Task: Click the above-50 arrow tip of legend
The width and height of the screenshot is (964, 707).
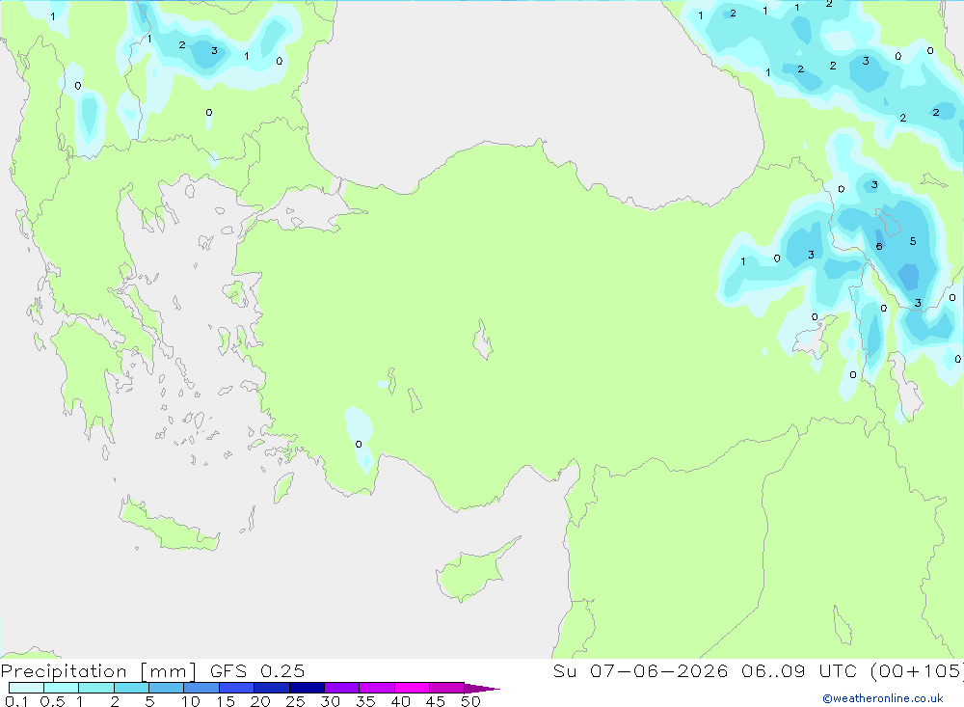Action: tap(483, 689)
